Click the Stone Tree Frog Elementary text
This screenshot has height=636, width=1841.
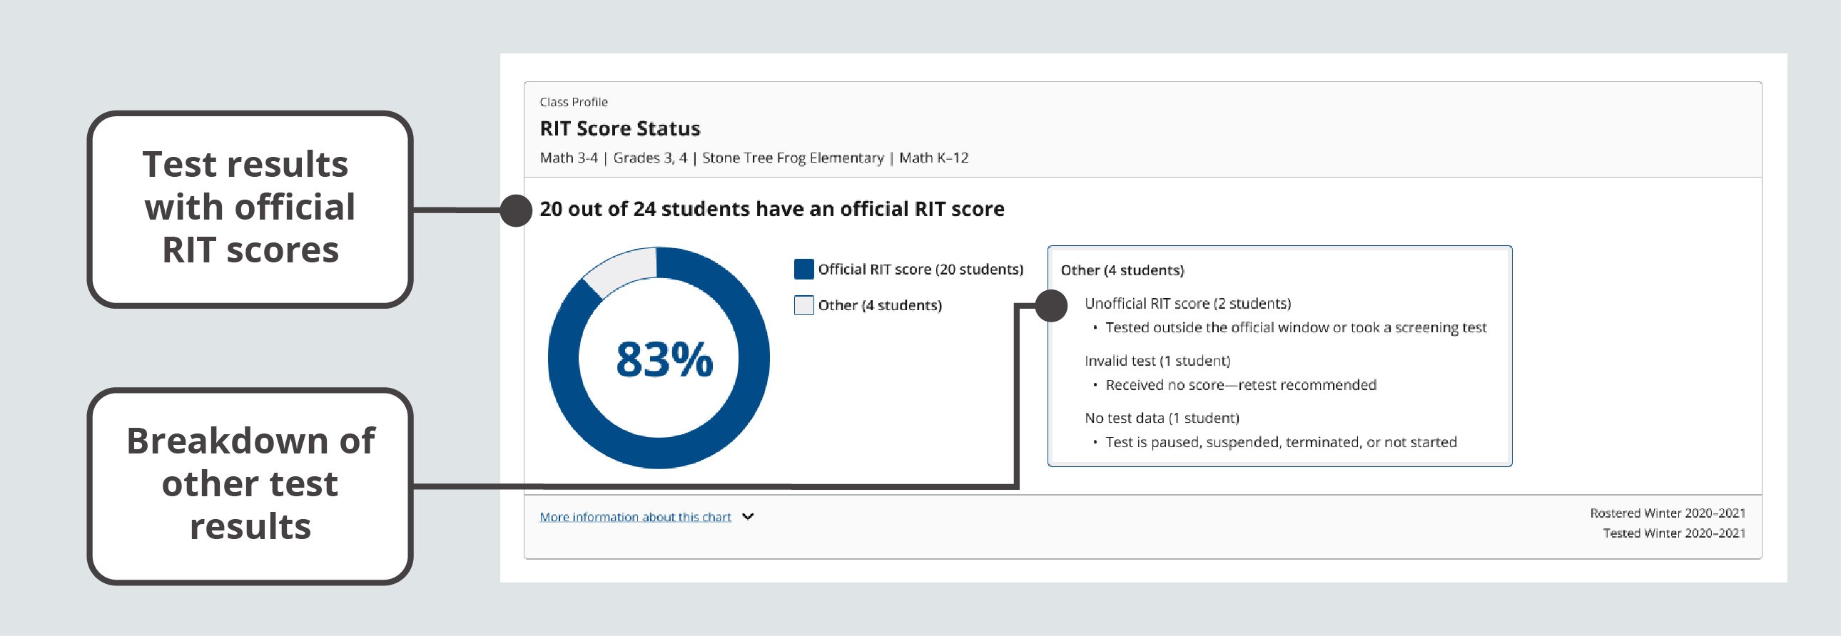[792, 158]
